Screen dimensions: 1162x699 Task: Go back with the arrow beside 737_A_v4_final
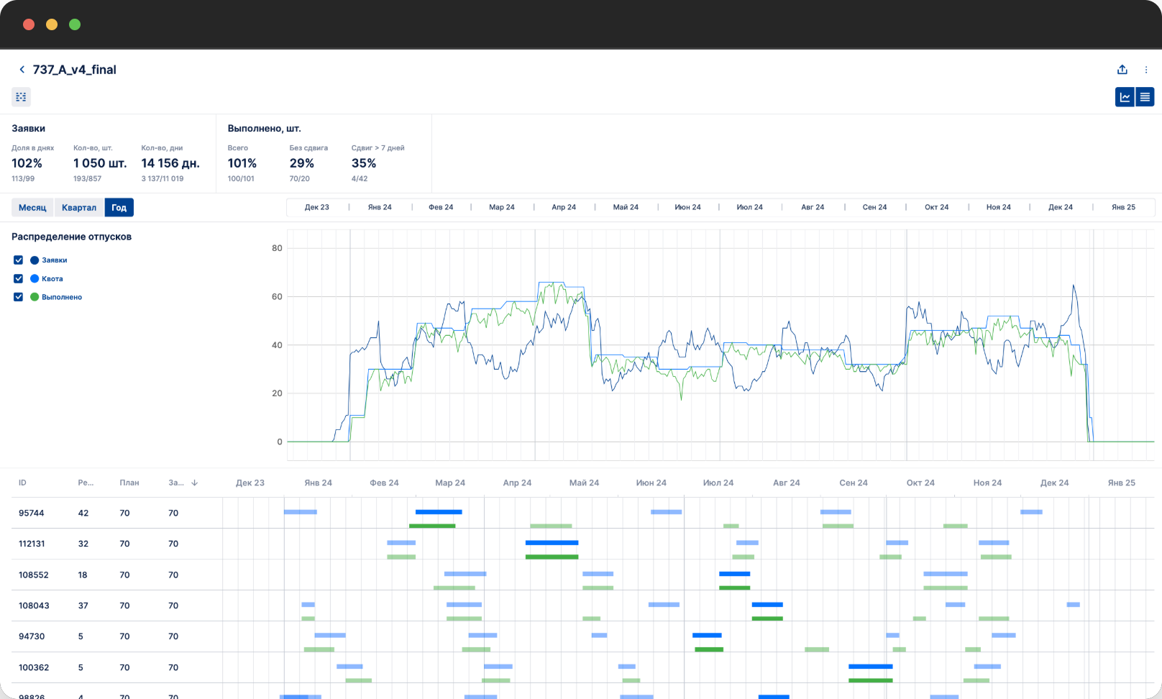click(x=22, y=70)
